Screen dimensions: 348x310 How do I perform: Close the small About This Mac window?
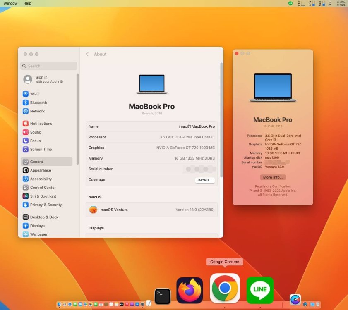(x=237, y=53)
